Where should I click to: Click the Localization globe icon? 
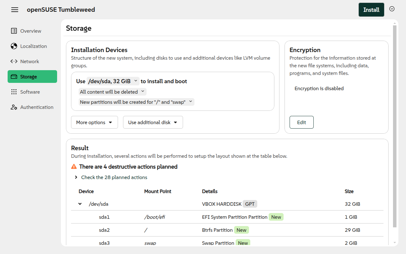[14, 46]
